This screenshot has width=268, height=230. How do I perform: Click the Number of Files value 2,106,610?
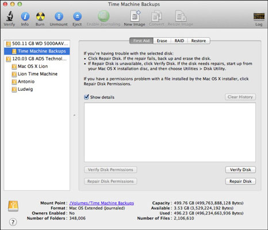(184, 218)
